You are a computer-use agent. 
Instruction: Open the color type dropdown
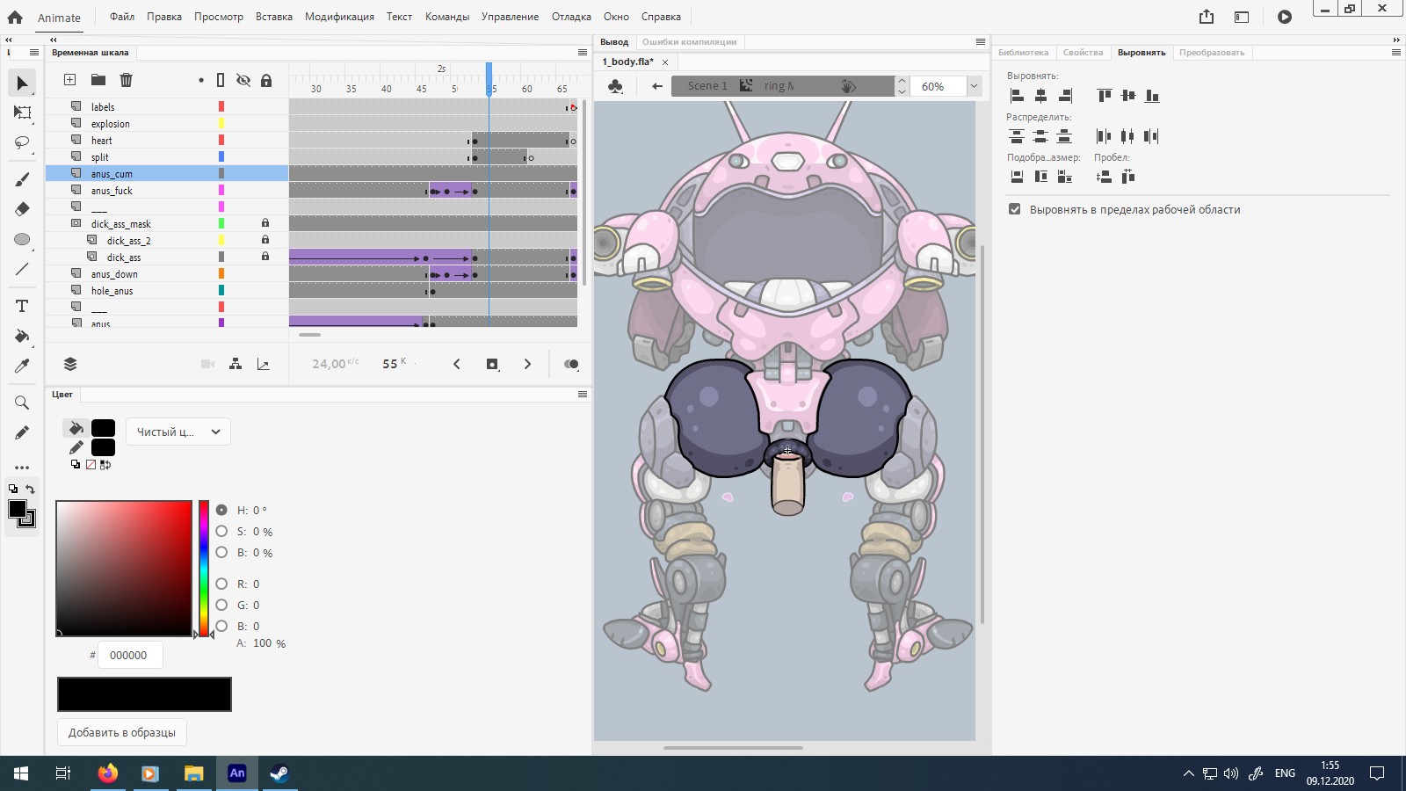(178, 432)
